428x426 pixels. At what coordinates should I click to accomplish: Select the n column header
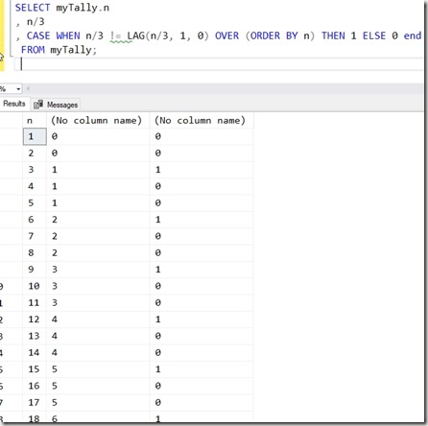[x=35, y=120]
